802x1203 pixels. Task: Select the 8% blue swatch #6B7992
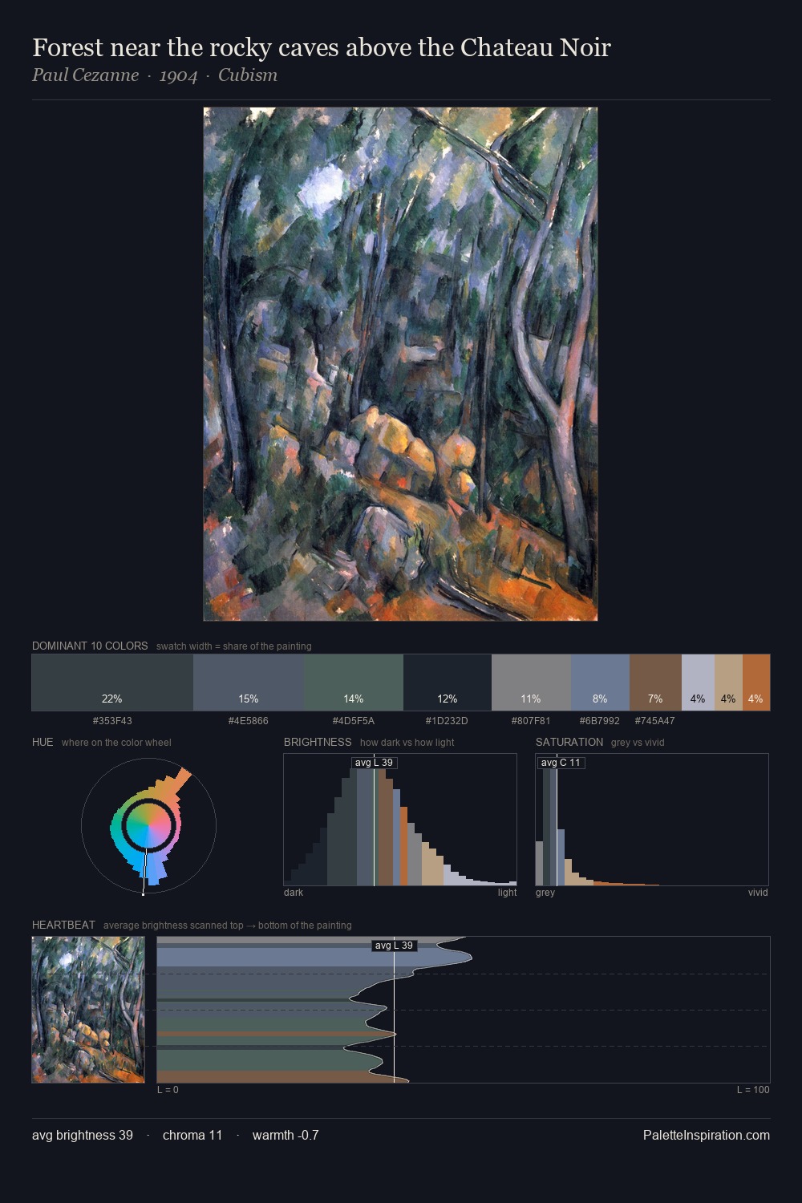[600, 683]
